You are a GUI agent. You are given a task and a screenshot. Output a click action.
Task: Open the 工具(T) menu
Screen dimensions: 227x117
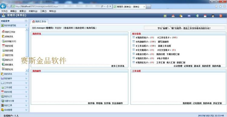(43, 11)
